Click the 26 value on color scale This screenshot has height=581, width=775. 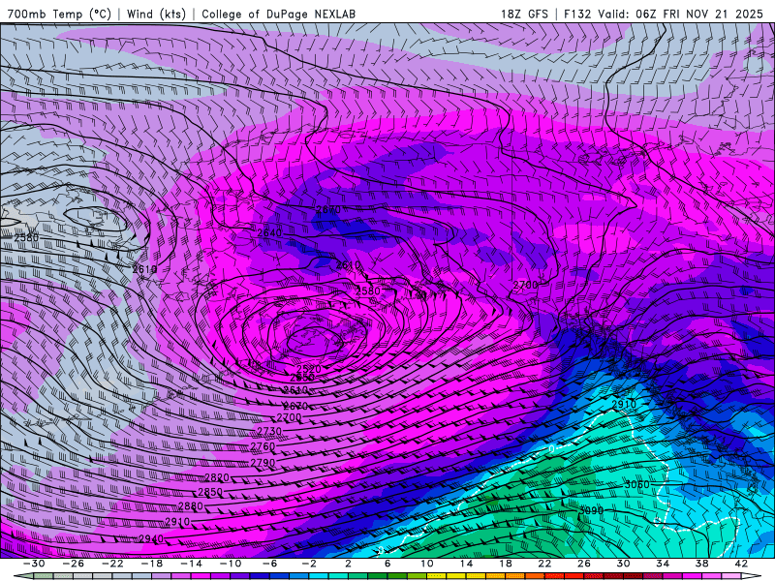(583, 564)
